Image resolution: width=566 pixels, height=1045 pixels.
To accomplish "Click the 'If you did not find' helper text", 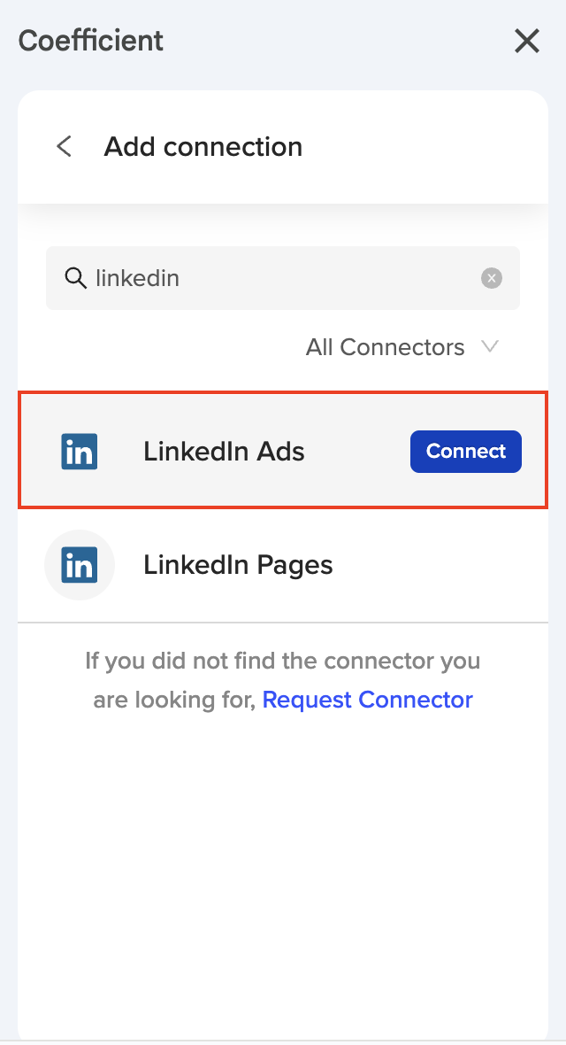I will point(283,661).
